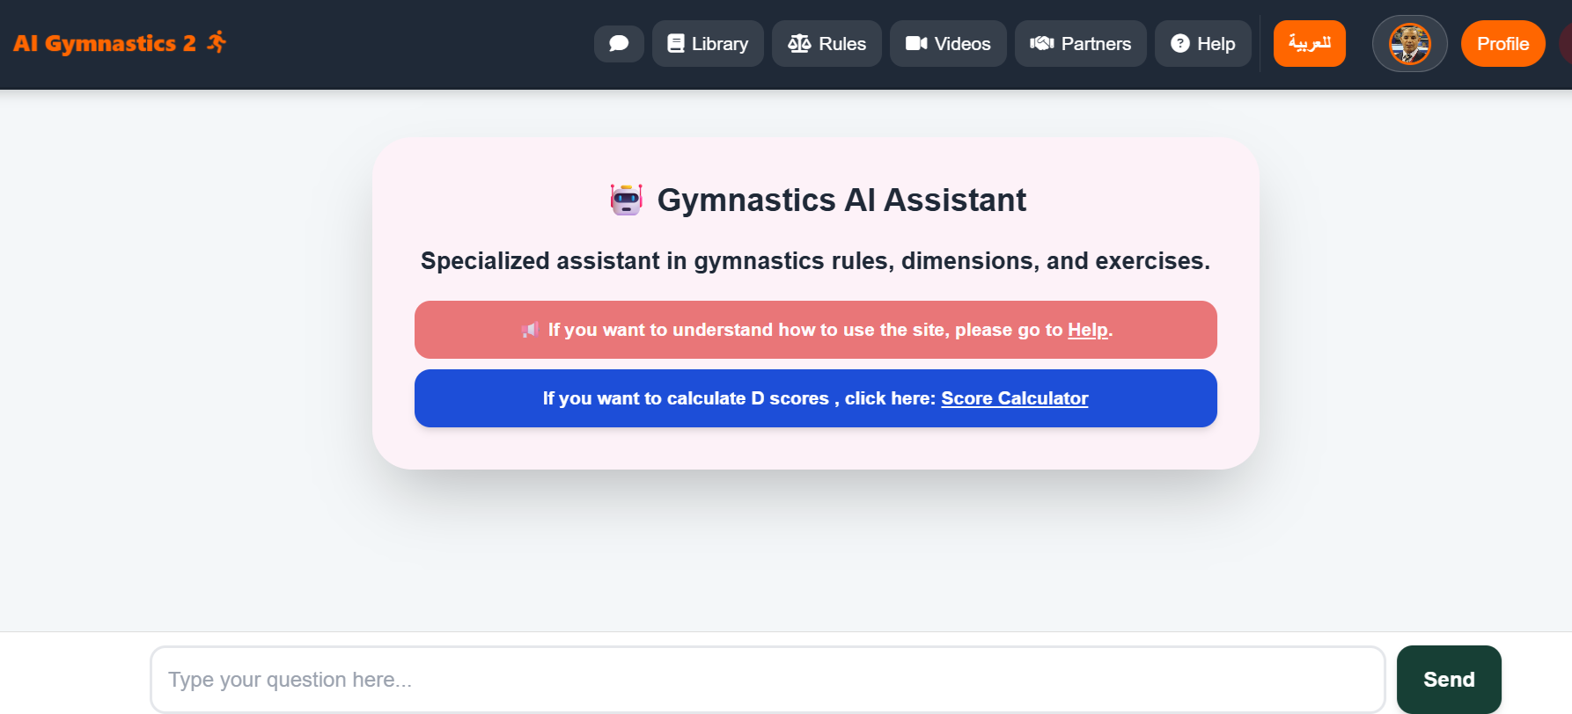
Task: Follow the Help link in the red banner
Action: coord(1088,330)
